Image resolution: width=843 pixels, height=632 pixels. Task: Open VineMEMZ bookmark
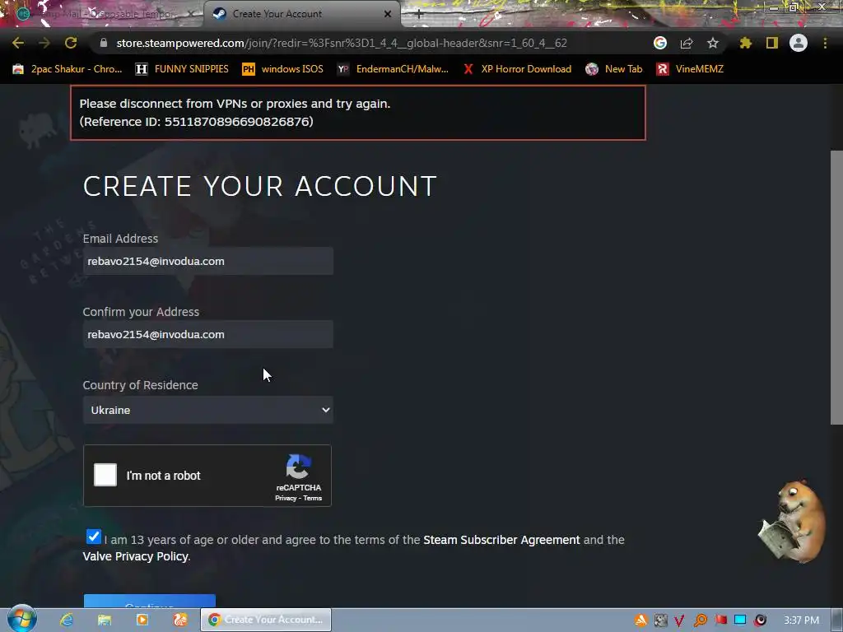(691, 69)
